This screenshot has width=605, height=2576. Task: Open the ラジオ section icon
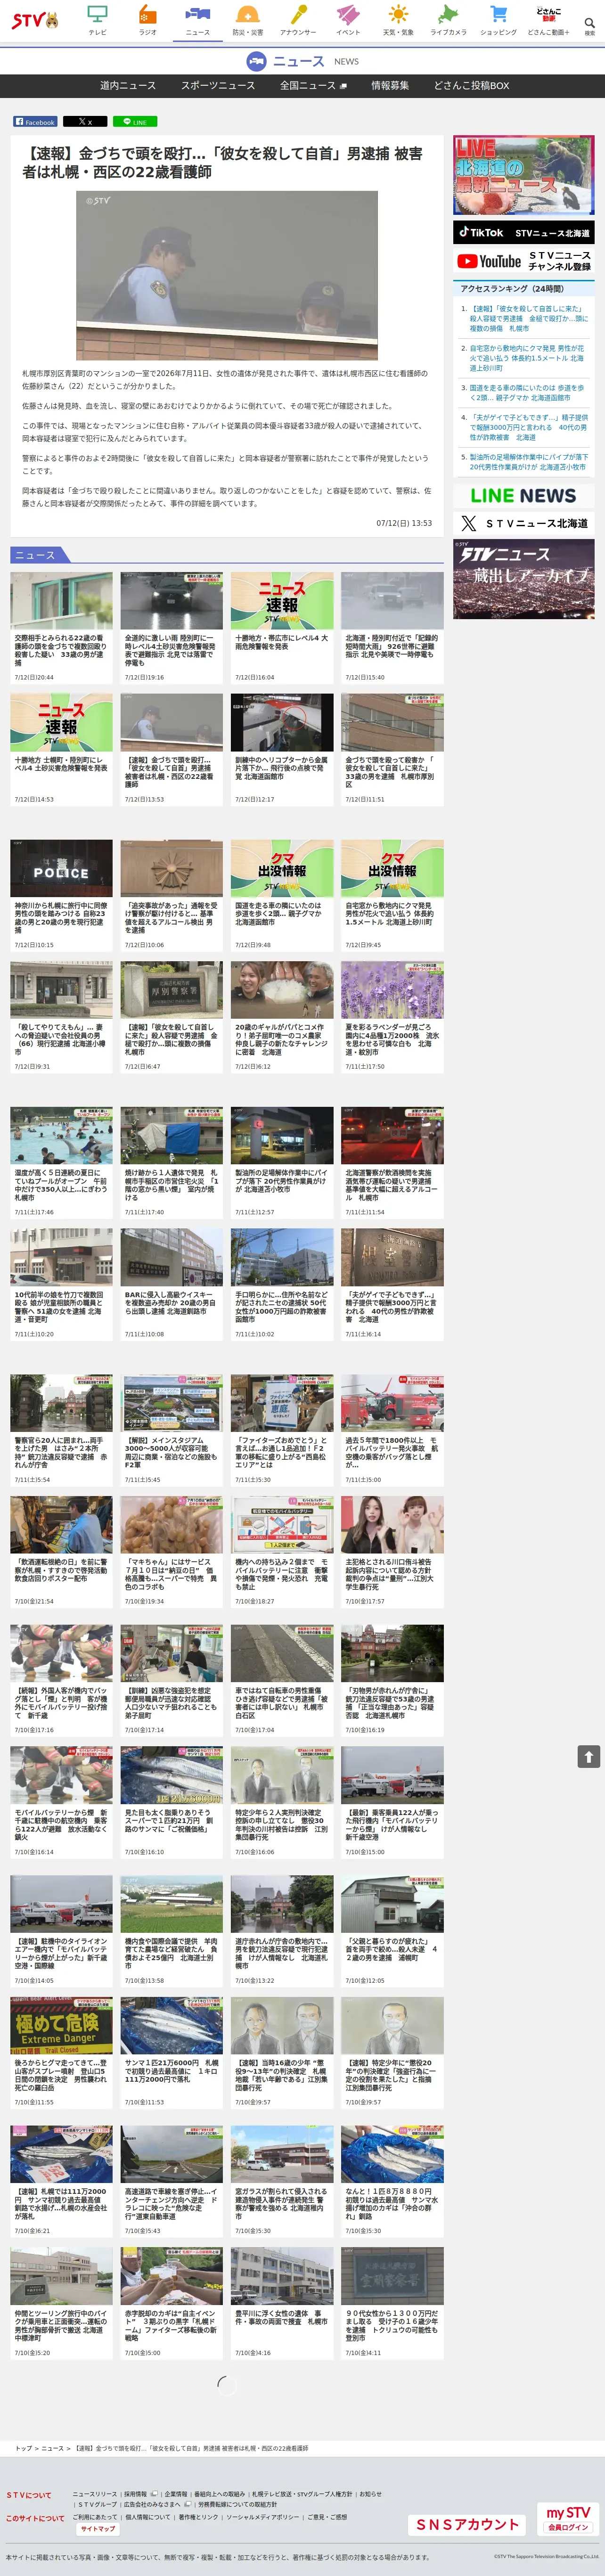point(148,20)
